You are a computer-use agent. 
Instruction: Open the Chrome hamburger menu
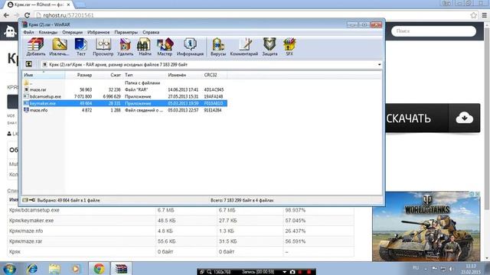[x=485, y=15]
